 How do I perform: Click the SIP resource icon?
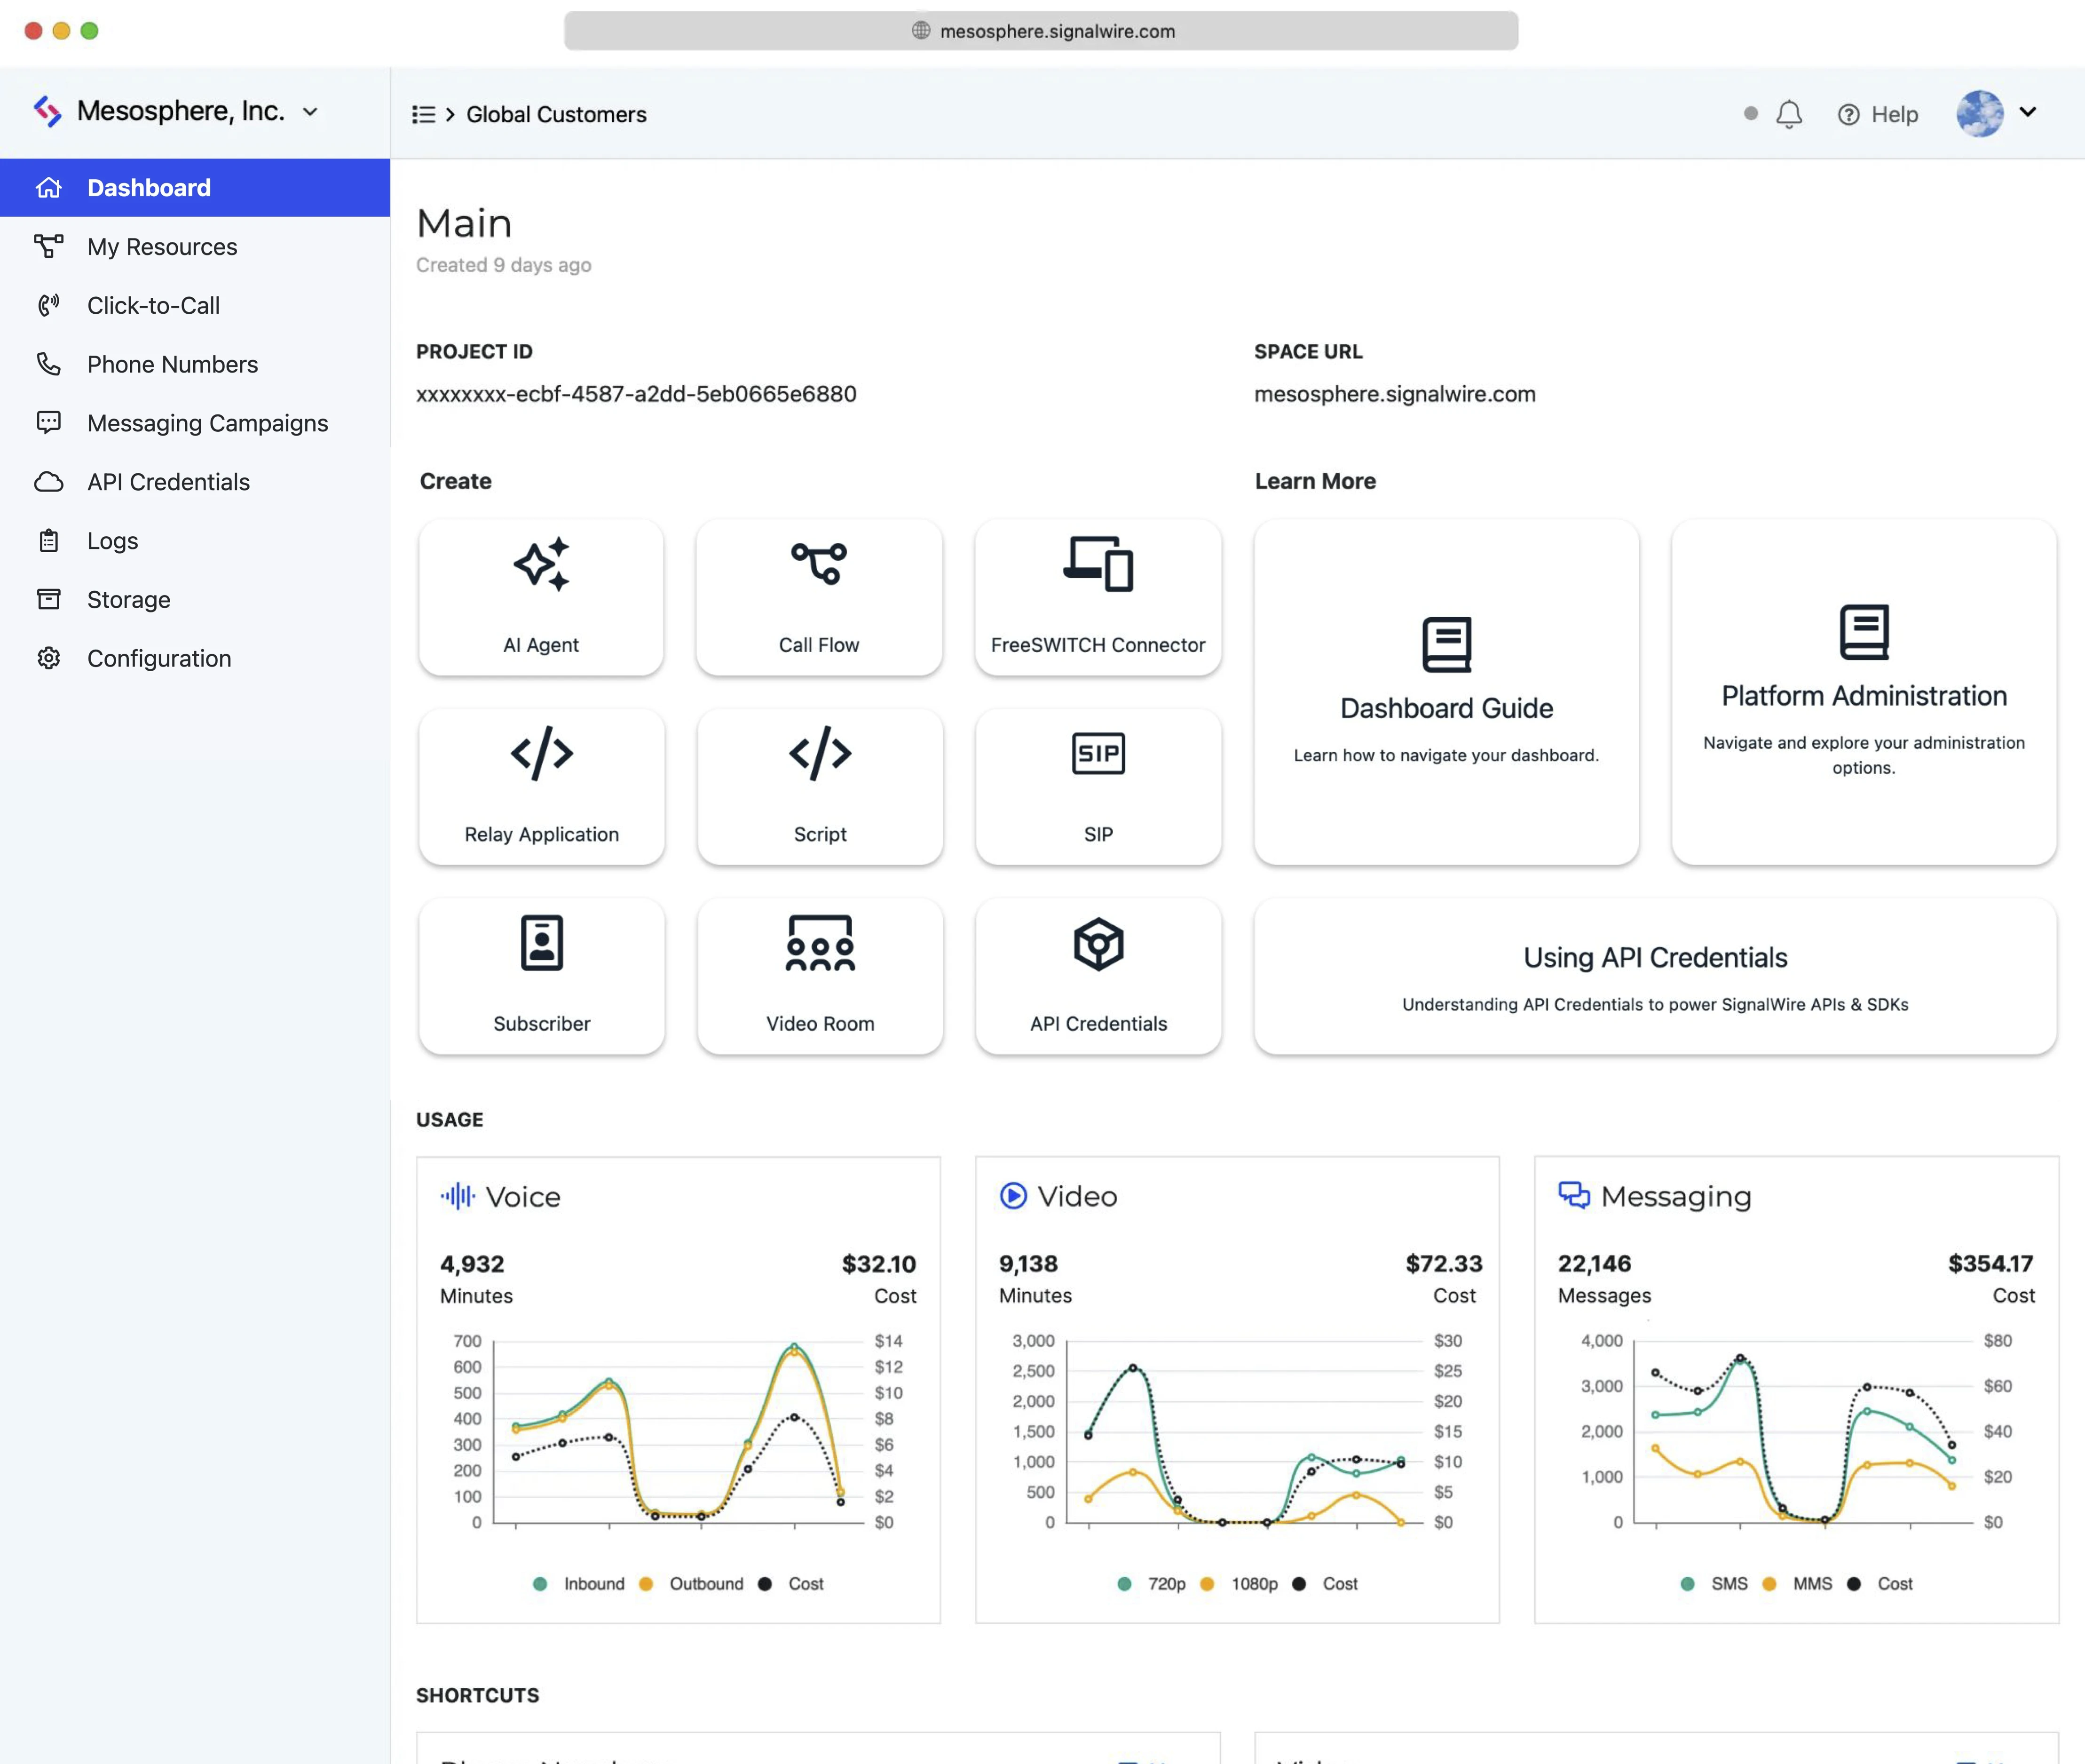1098,753
